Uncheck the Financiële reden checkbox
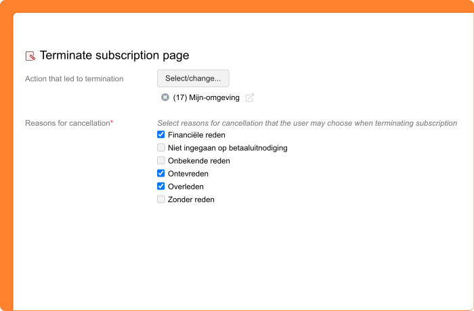474x311 pixels. (x=161, y=135)
